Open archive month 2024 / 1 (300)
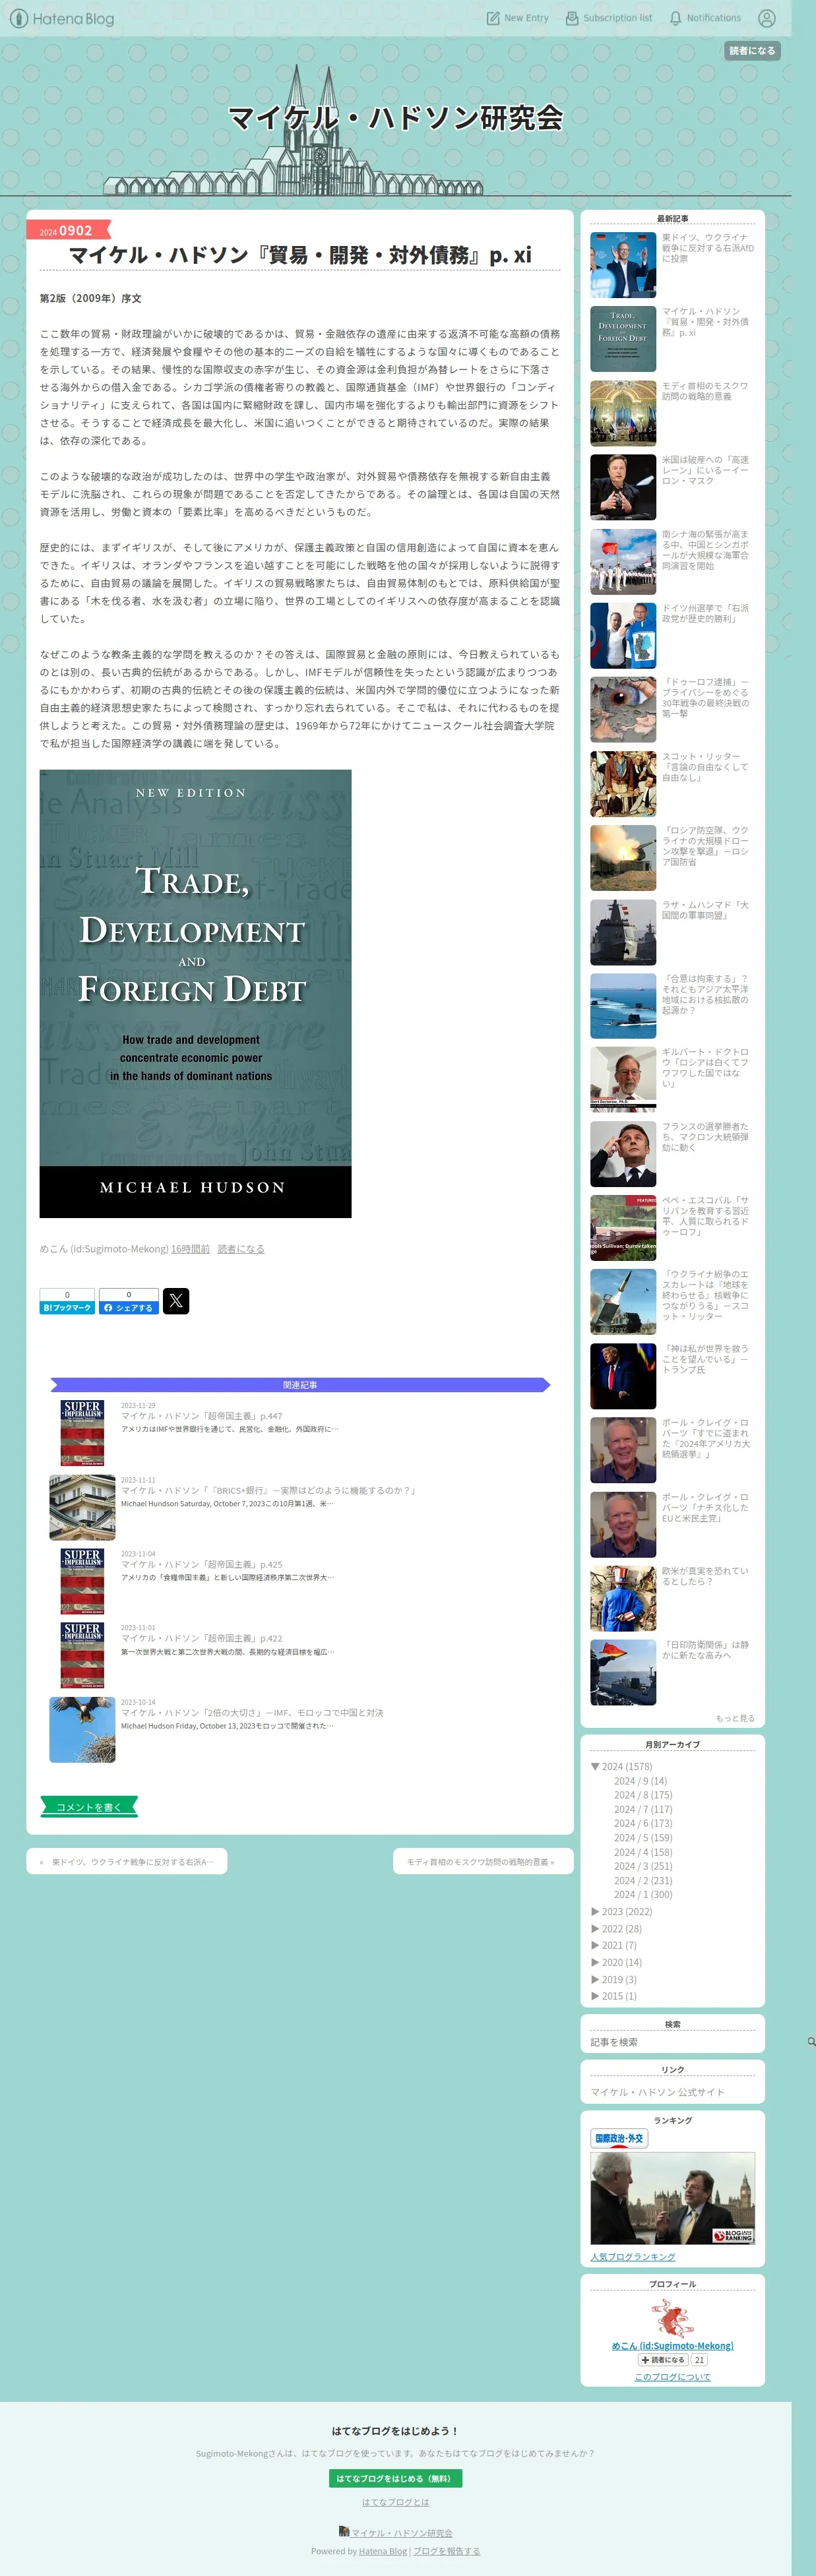 pyautogui.click(x=643, y=1894)
